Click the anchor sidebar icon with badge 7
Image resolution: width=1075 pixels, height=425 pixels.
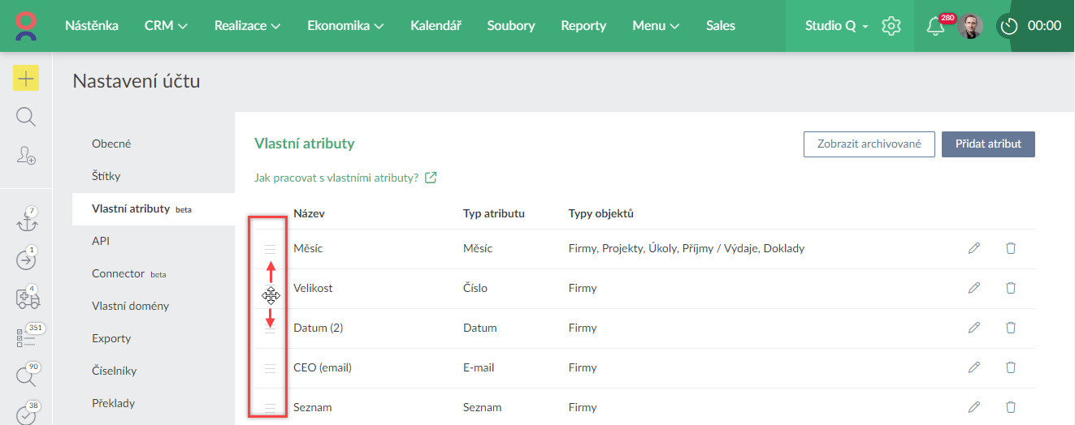click(26, 221)
